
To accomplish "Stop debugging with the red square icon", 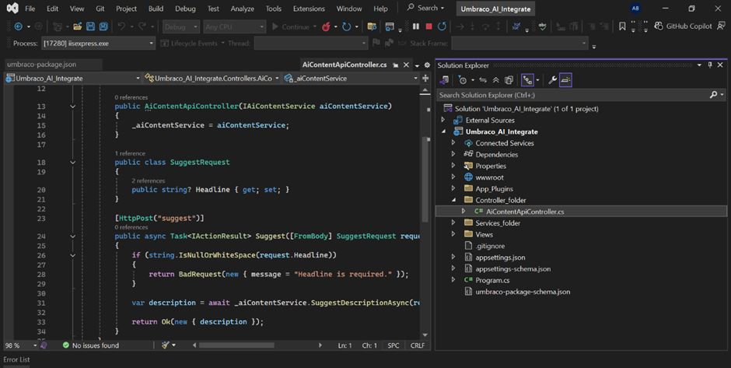I will (428, 27).
